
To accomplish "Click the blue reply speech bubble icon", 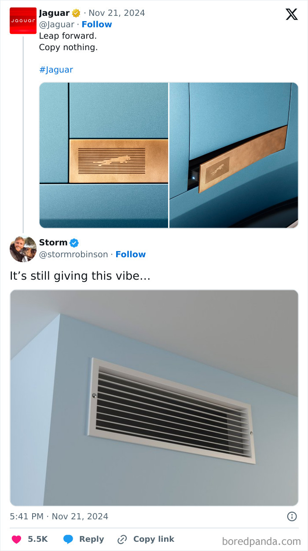I will coord(68,539).
